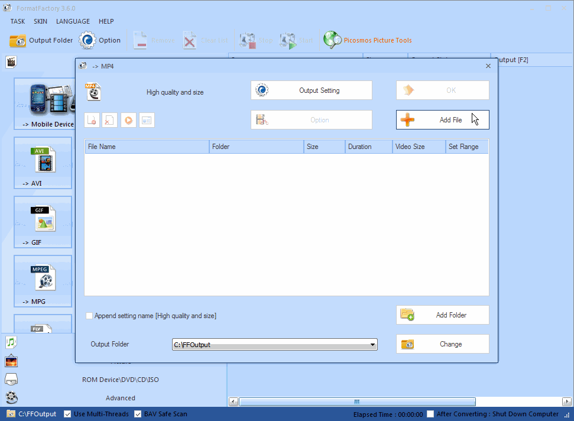Open the LANGUAGE menu
The height and width of the screenshot is (421, 574).
73,21
